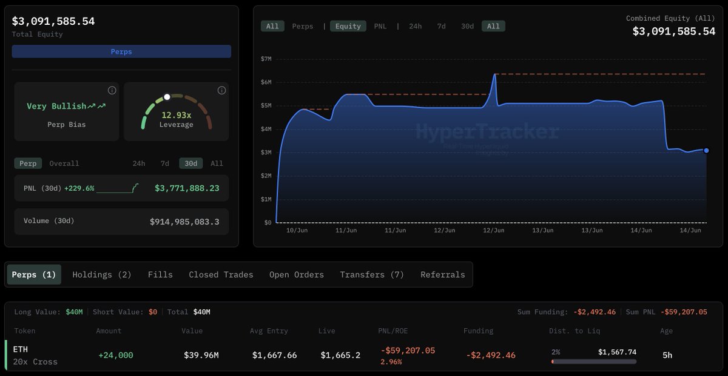Click the $3,771,888.23 PNL value
This screenshot has width=728, height=376.
(x=187, y=188)
